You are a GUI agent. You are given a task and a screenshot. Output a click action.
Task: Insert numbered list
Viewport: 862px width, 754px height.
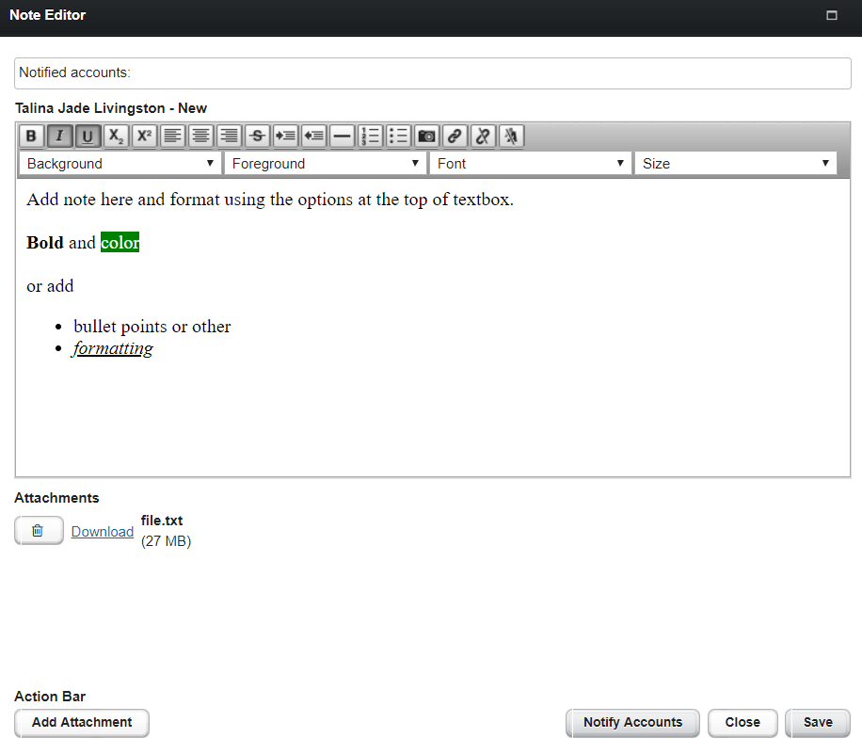(x=370, y=136)
